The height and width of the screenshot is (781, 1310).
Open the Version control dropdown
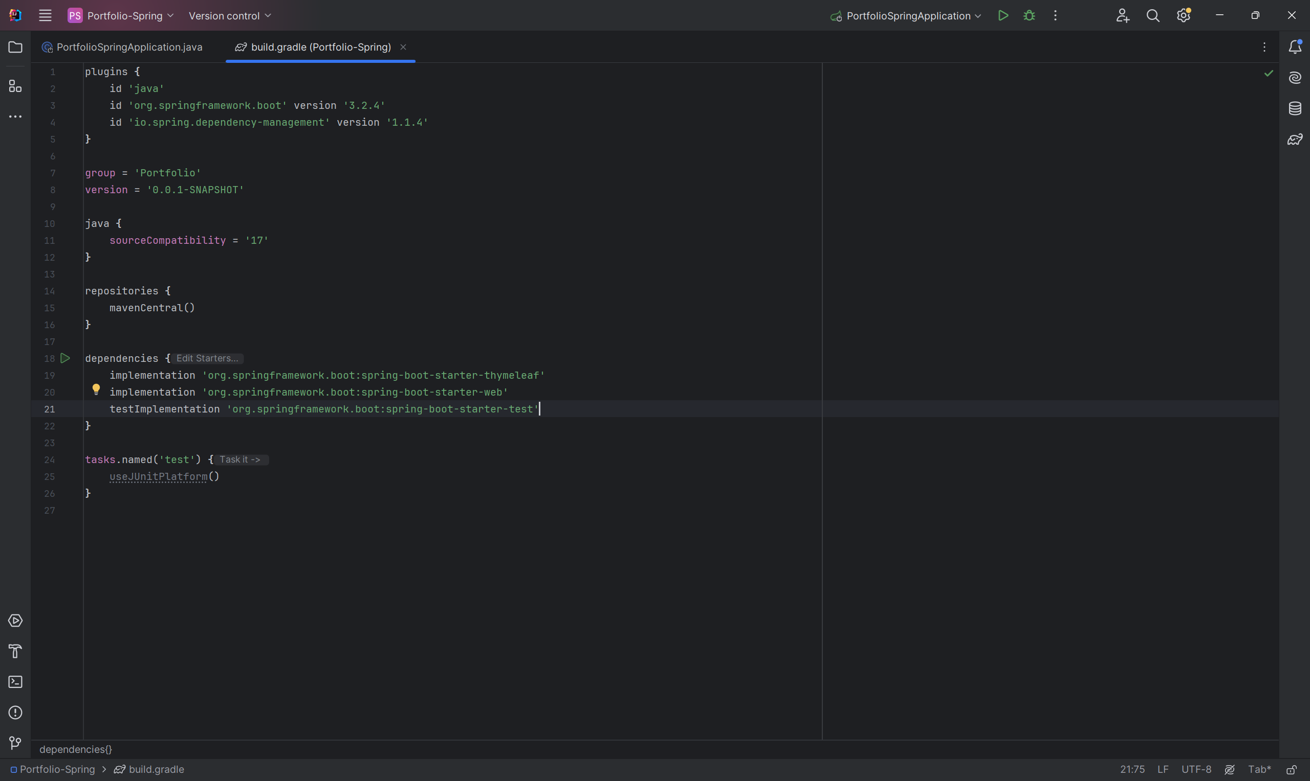tap(230, 16)
